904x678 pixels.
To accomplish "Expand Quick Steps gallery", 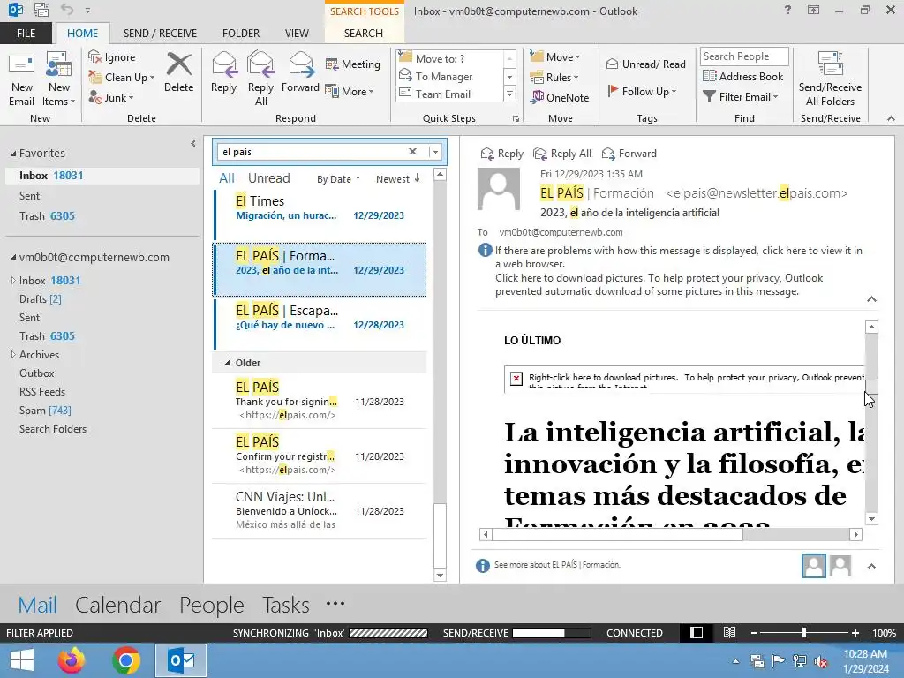I will coord(509,94).
